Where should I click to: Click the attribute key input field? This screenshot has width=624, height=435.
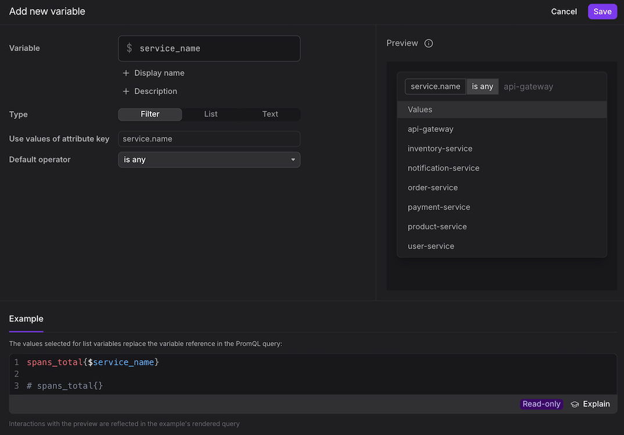(209, 139)
